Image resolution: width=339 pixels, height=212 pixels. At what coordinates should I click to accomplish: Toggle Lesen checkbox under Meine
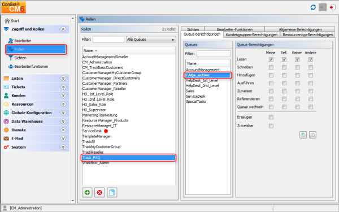(271, 59)
